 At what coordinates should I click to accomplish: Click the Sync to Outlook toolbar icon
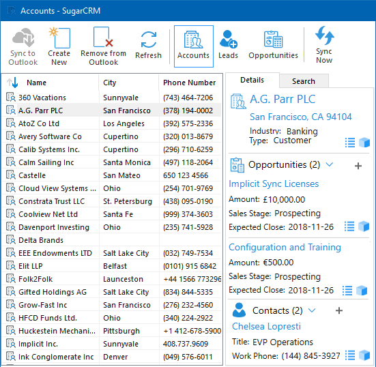pyautogui.click(x=23, y=38)
